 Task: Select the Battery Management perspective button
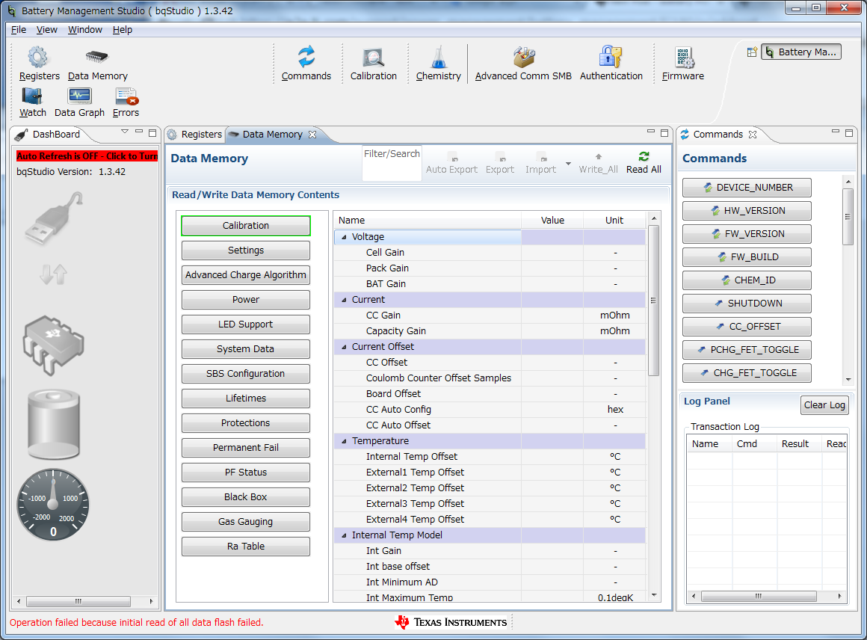[801, 52]
